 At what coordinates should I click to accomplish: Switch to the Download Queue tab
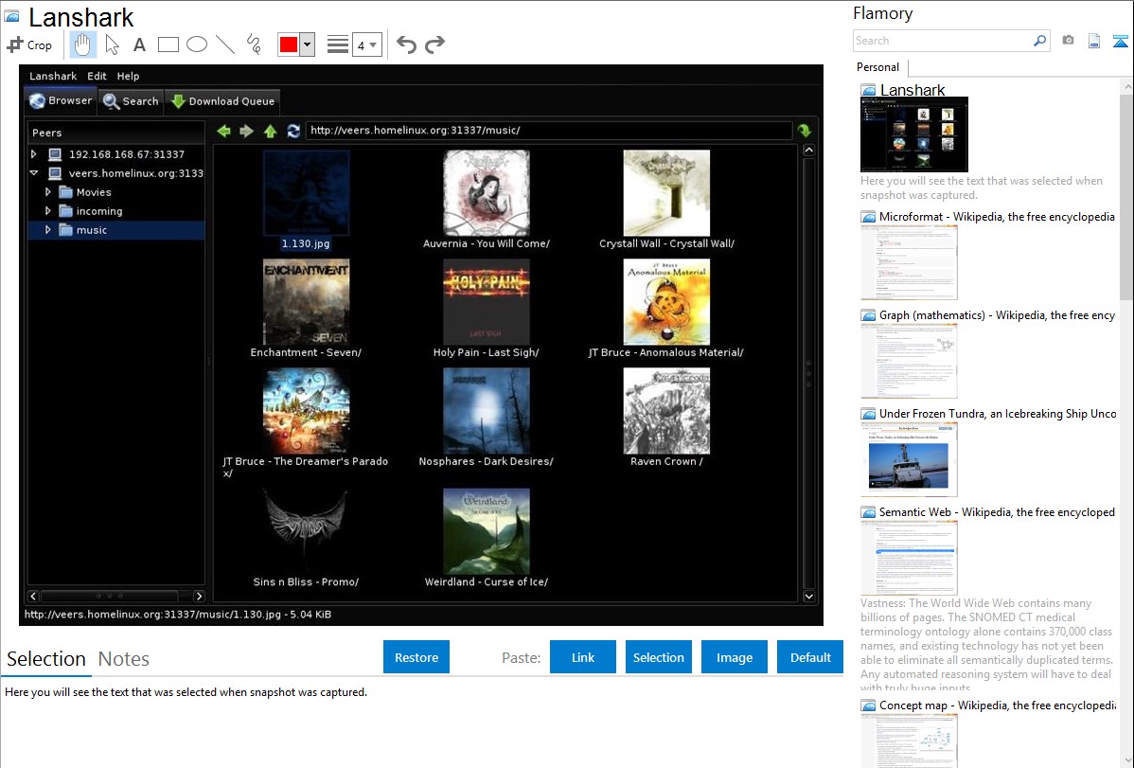pyautogui.click(x=222, y=100)
